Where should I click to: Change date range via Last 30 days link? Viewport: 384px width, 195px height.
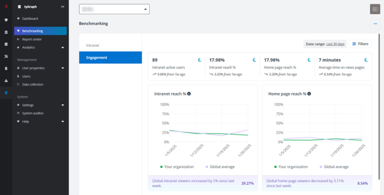336,44
